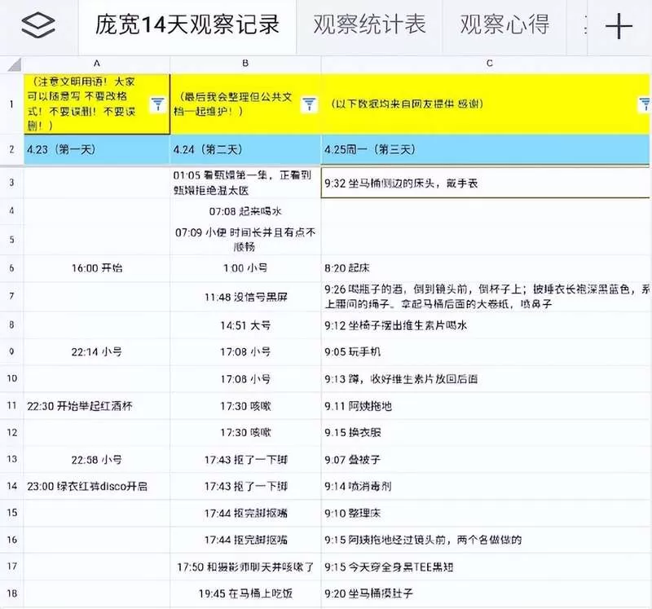Select cell 9.07 叠被子

486,460
